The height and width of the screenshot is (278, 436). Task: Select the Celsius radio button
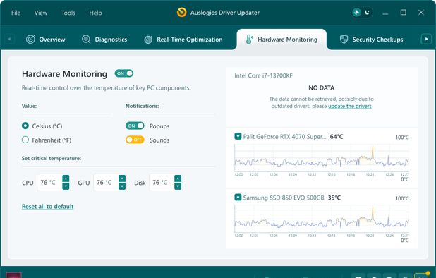coord(25,126)
